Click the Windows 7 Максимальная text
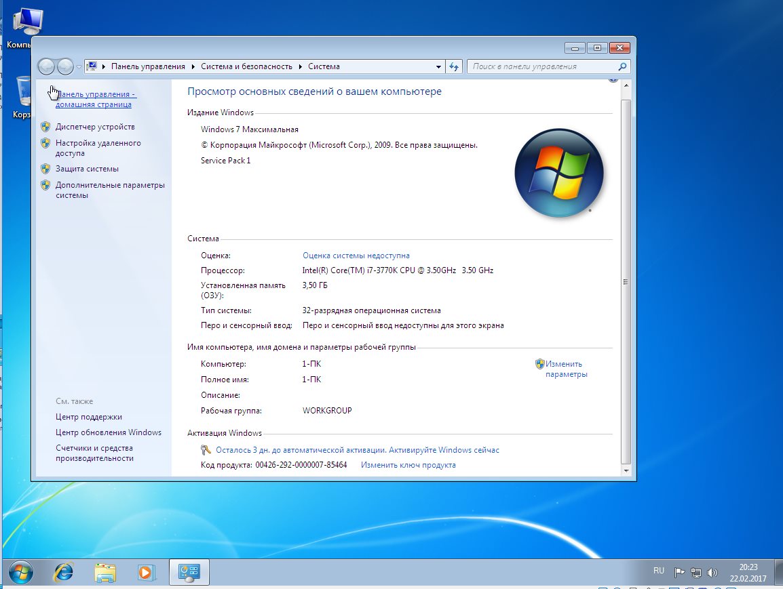Image resolution: width=783 pixels, height=589 pixels. click(x=249, y=129)
